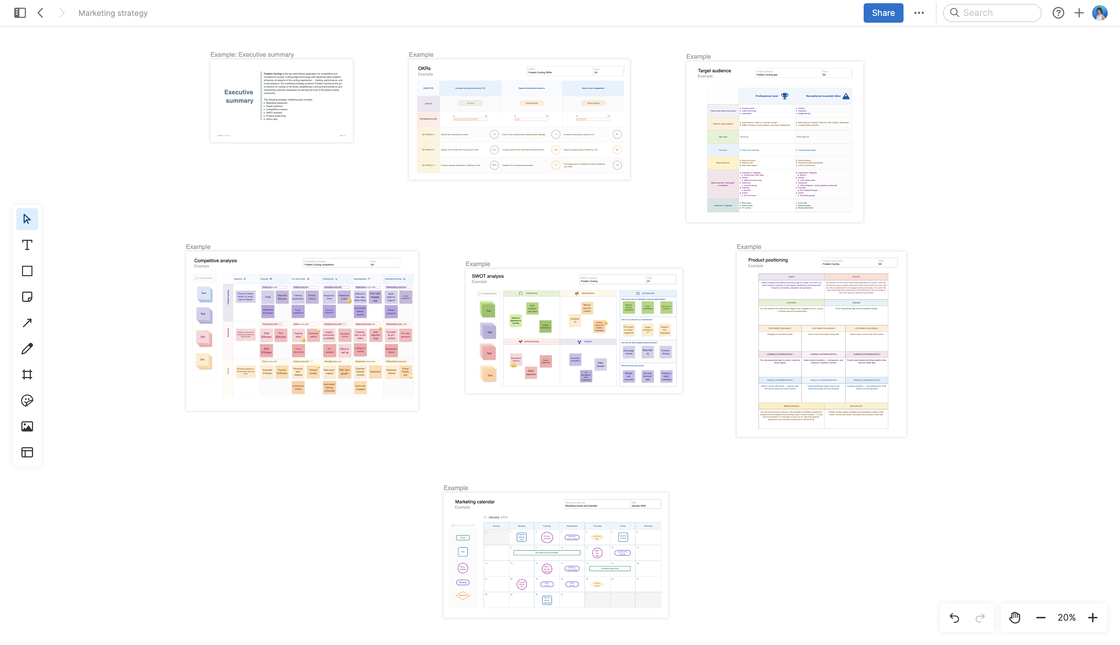Screen dimensions: 1120x645
Task: Activate the hand pan tool
Action: click(1014, 617)
